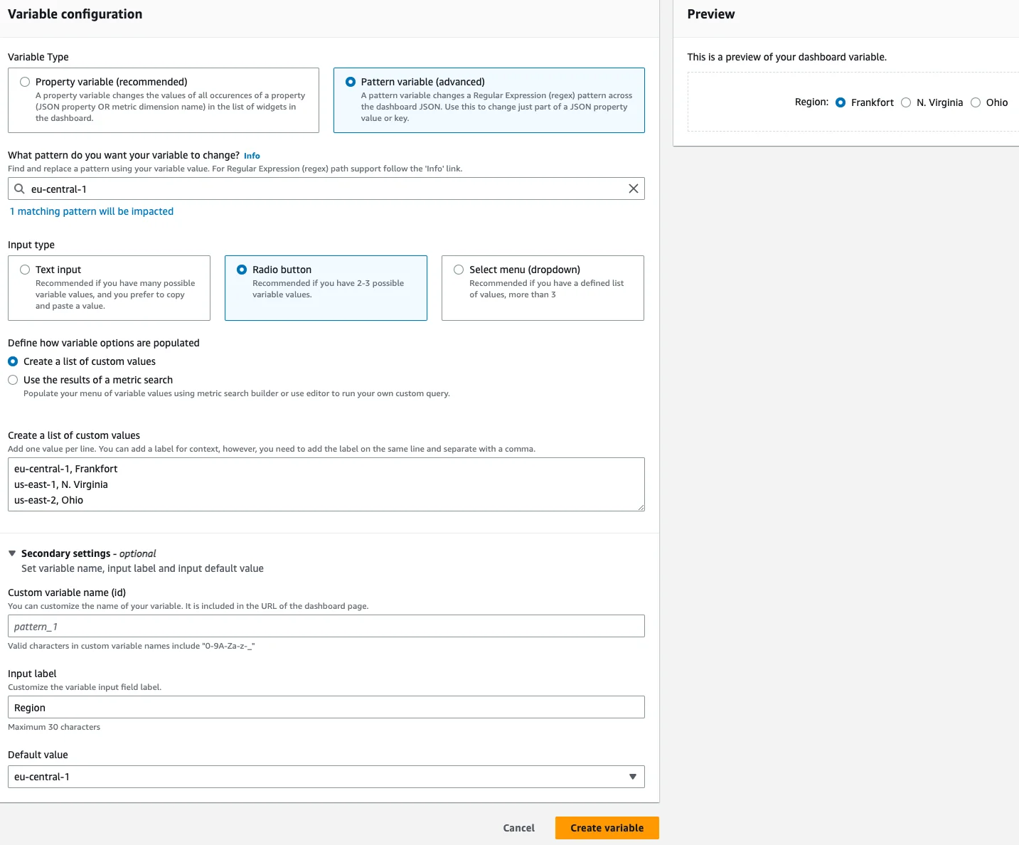Pick Ohio in the Region preview
This screenshot has width=1019, height=845.
(976, 102)
